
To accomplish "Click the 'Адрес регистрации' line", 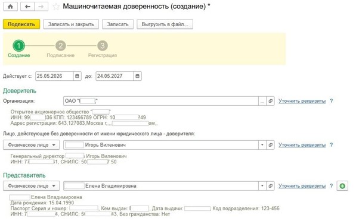I will (x=84, y=124).
